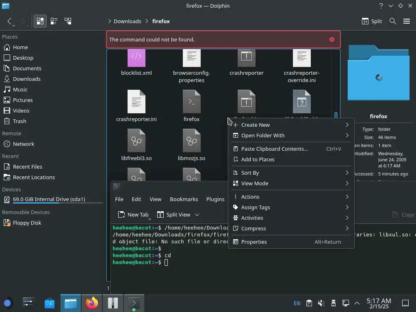This screenshot has width=416, height=312.
Task: Click Downloads in the breadcrumb path
Action: point(127,21)
